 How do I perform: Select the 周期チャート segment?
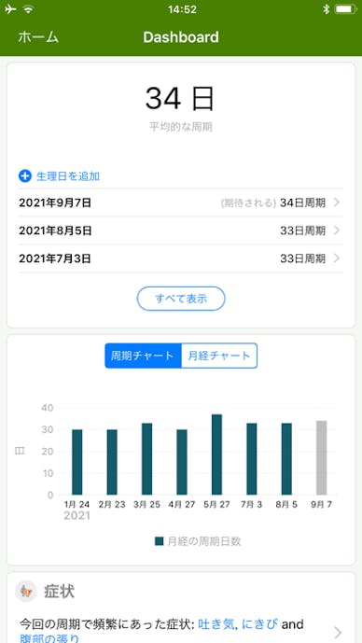pyautogui.click(x=143, y=356)
